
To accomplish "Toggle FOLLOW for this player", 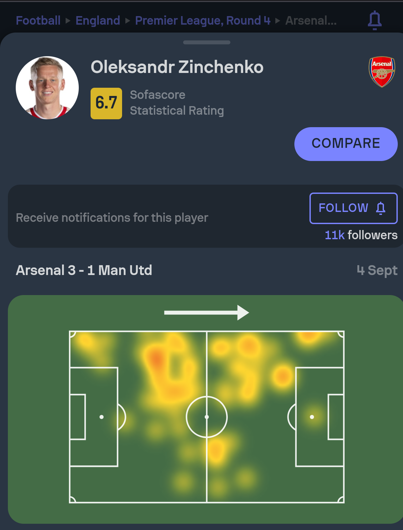I will (x=353, y=208).
